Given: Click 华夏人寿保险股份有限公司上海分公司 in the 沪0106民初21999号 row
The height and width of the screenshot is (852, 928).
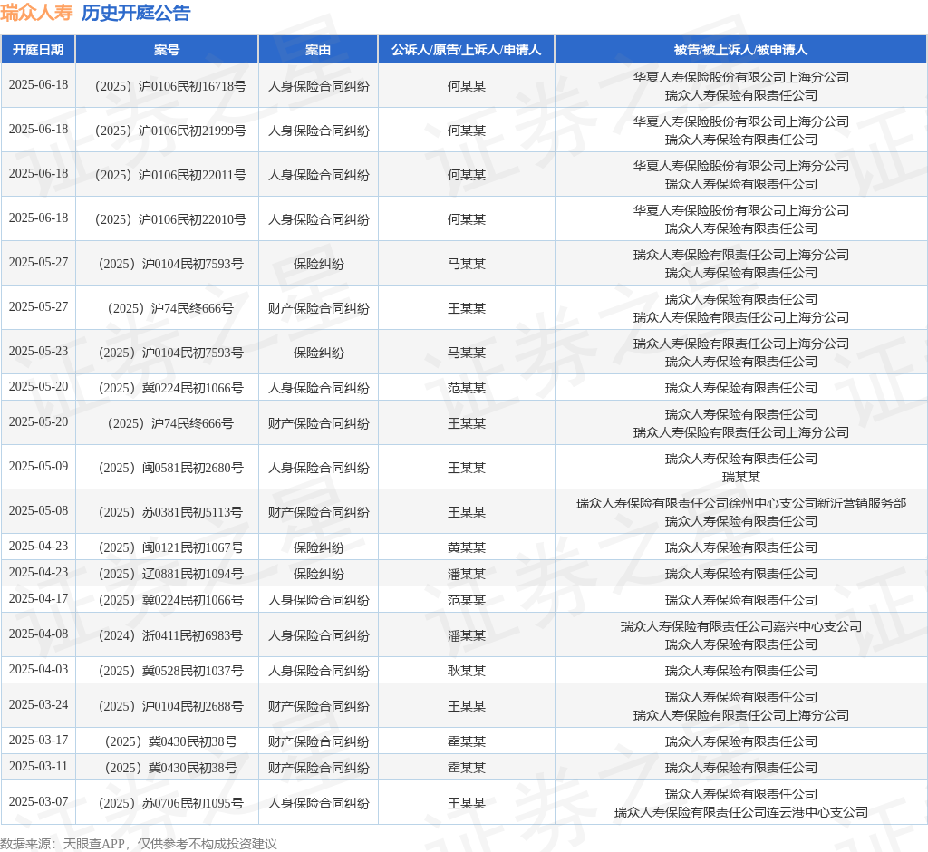Looking at the screenshot, I should [741, 122].
